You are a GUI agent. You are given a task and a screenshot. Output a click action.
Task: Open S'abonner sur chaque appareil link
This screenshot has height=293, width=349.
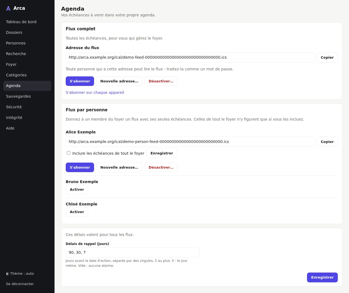coord(95,92)
